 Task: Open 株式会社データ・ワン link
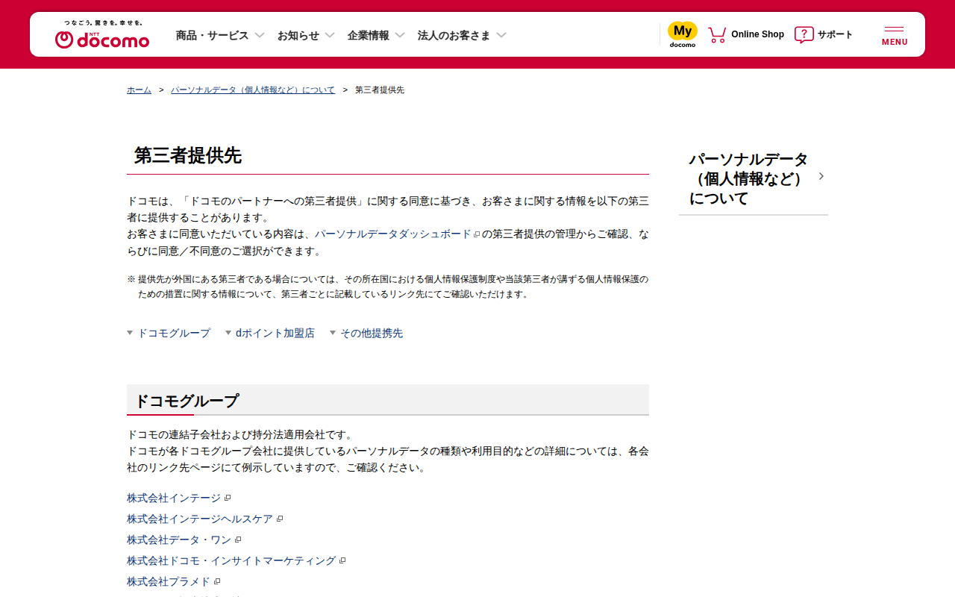(179, 540)
